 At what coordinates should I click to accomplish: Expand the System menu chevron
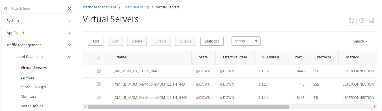click(x=69, y=21)
